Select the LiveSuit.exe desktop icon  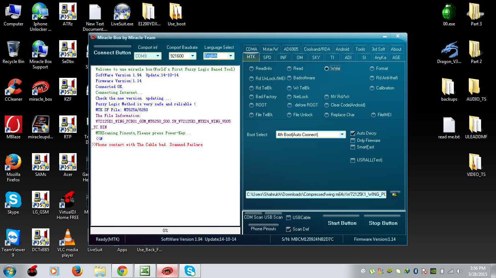[122, 15]
